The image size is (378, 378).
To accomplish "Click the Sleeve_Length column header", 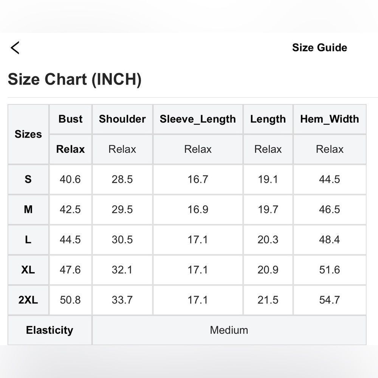I will pyautogui.click(x=198, y=119).
